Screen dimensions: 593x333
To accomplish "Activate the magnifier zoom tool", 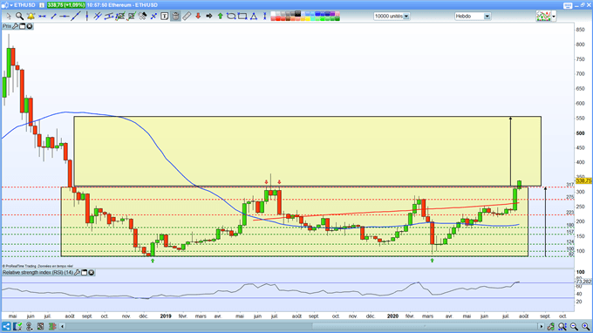I will pyautogui.click(x=19, y=17).
